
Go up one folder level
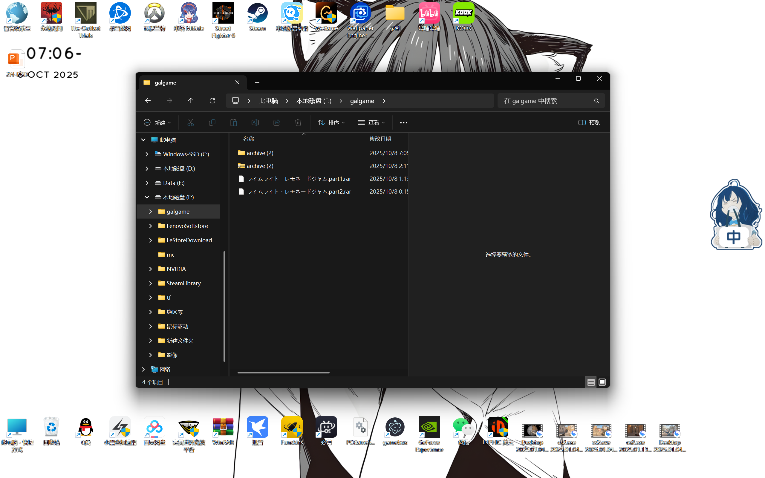click(191, 101)
